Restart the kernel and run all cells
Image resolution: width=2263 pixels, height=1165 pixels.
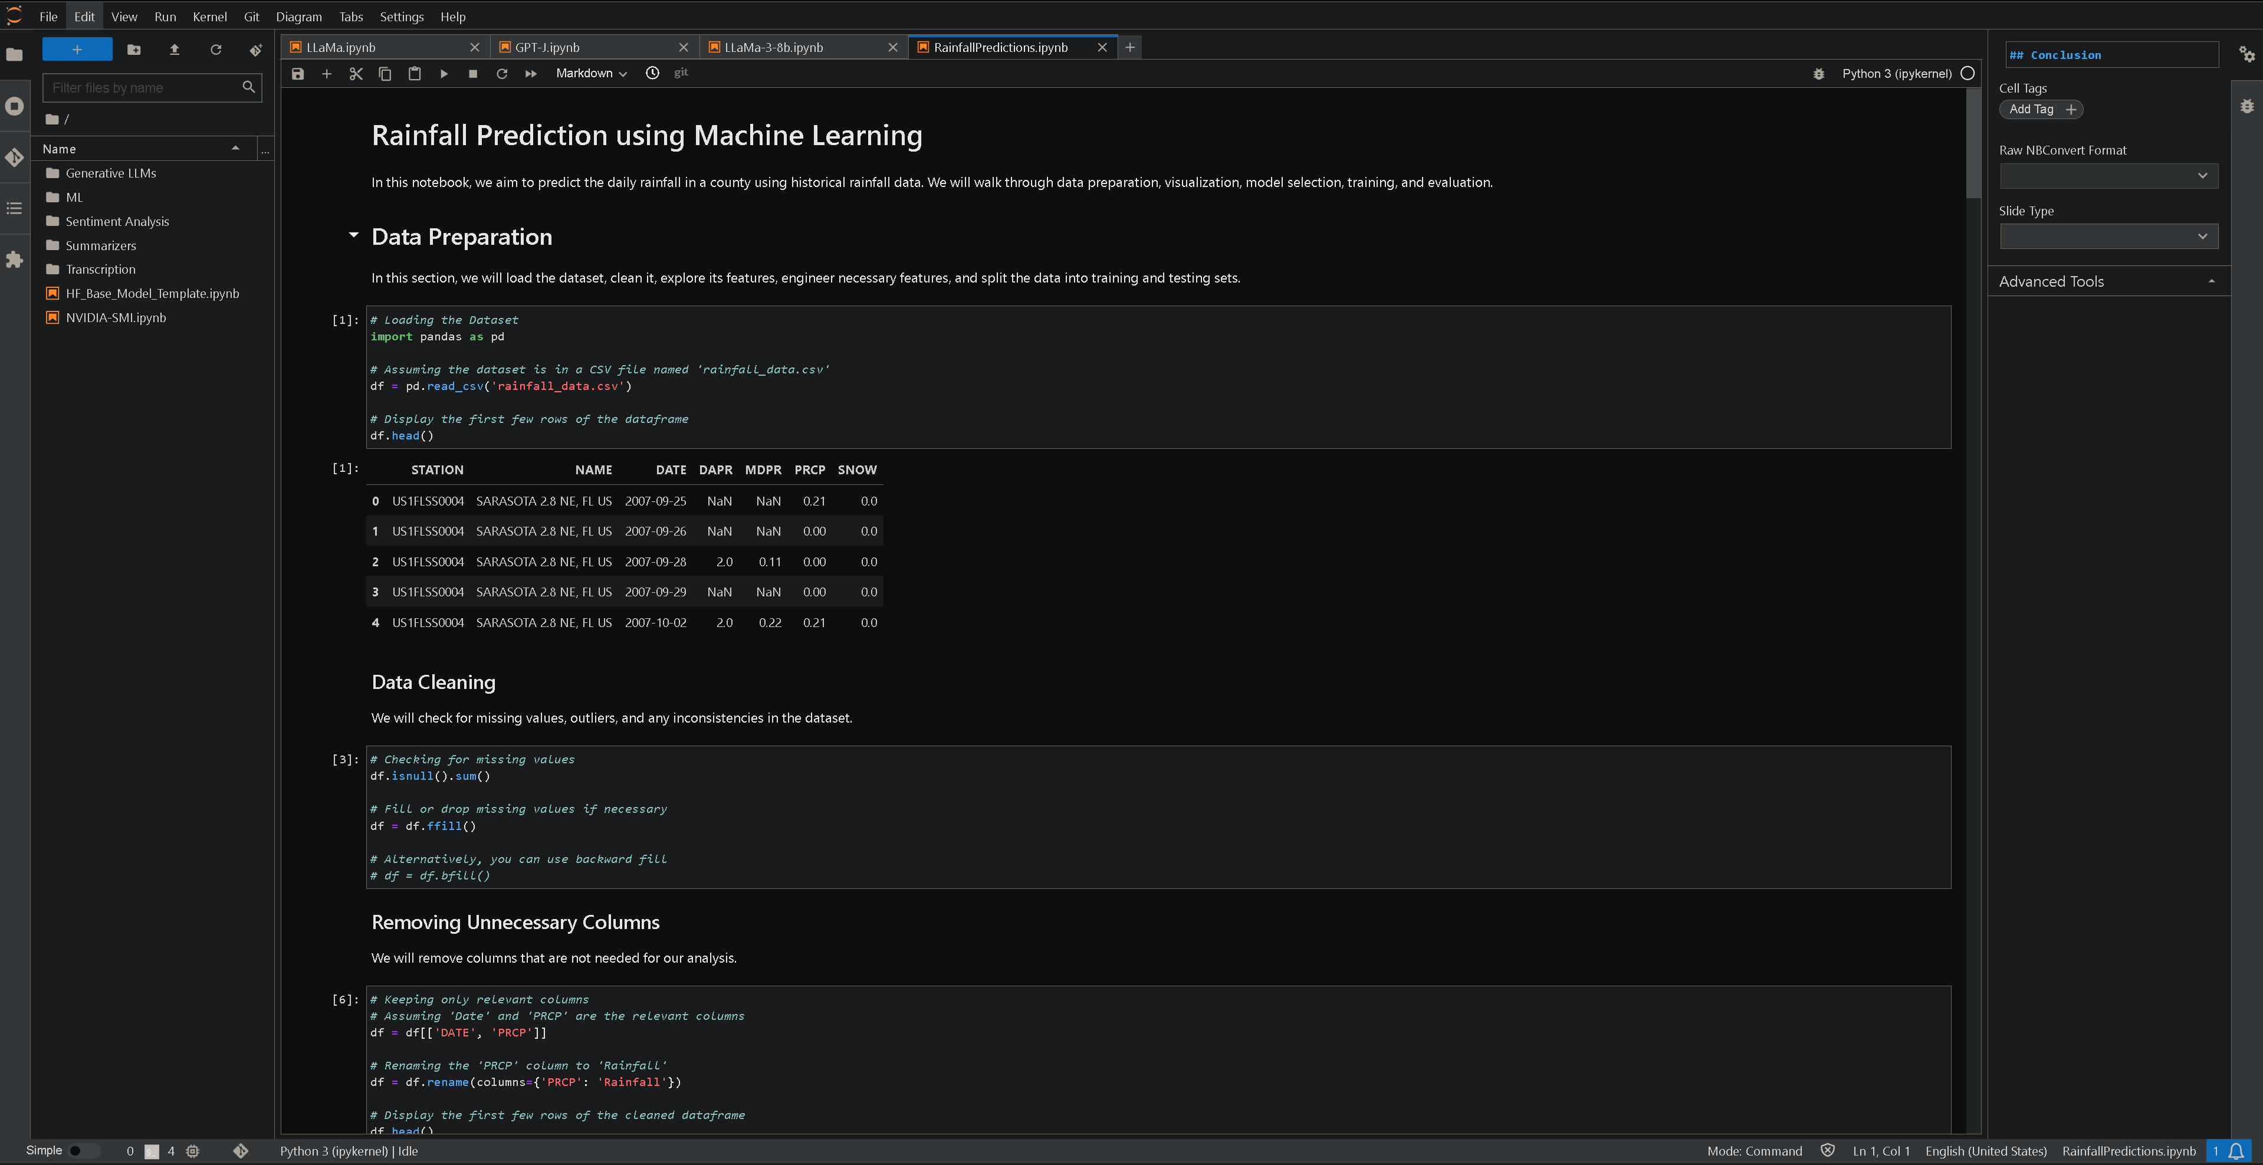coord(531,74)
